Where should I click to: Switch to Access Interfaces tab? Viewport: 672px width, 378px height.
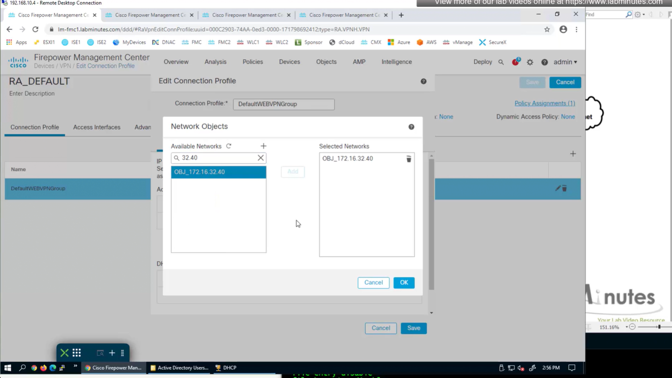tap(97, 127)
